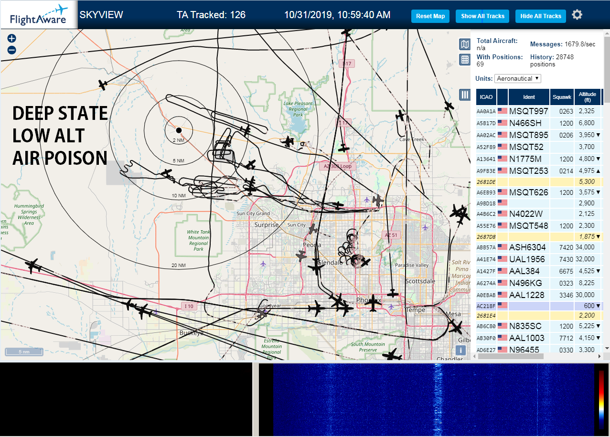The image size is (610, 437).
Task: Sort table by Ident column header
Action: 529,97
